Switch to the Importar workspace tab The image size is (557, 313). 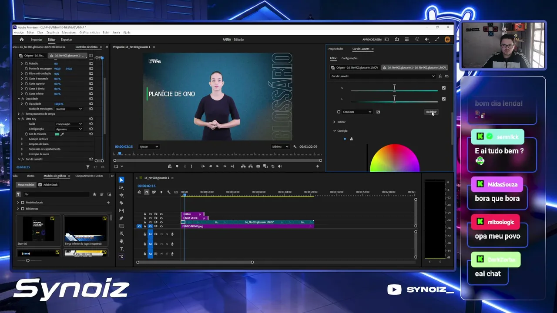tap(37, 40)
